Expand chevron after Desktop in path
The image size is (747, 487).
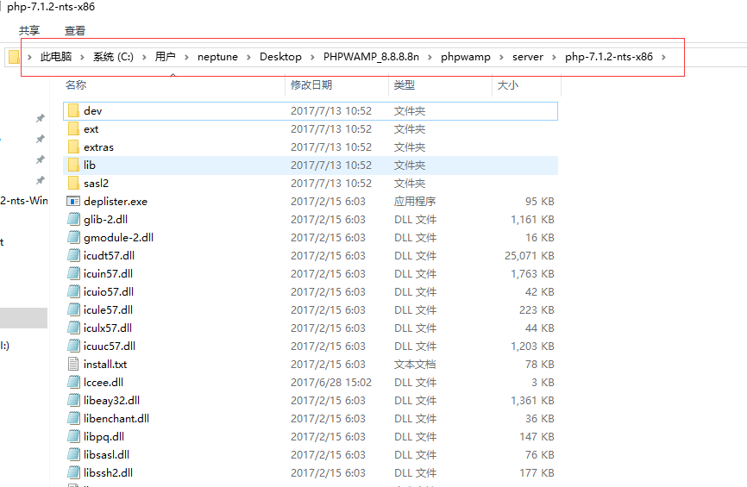[312, 57]
